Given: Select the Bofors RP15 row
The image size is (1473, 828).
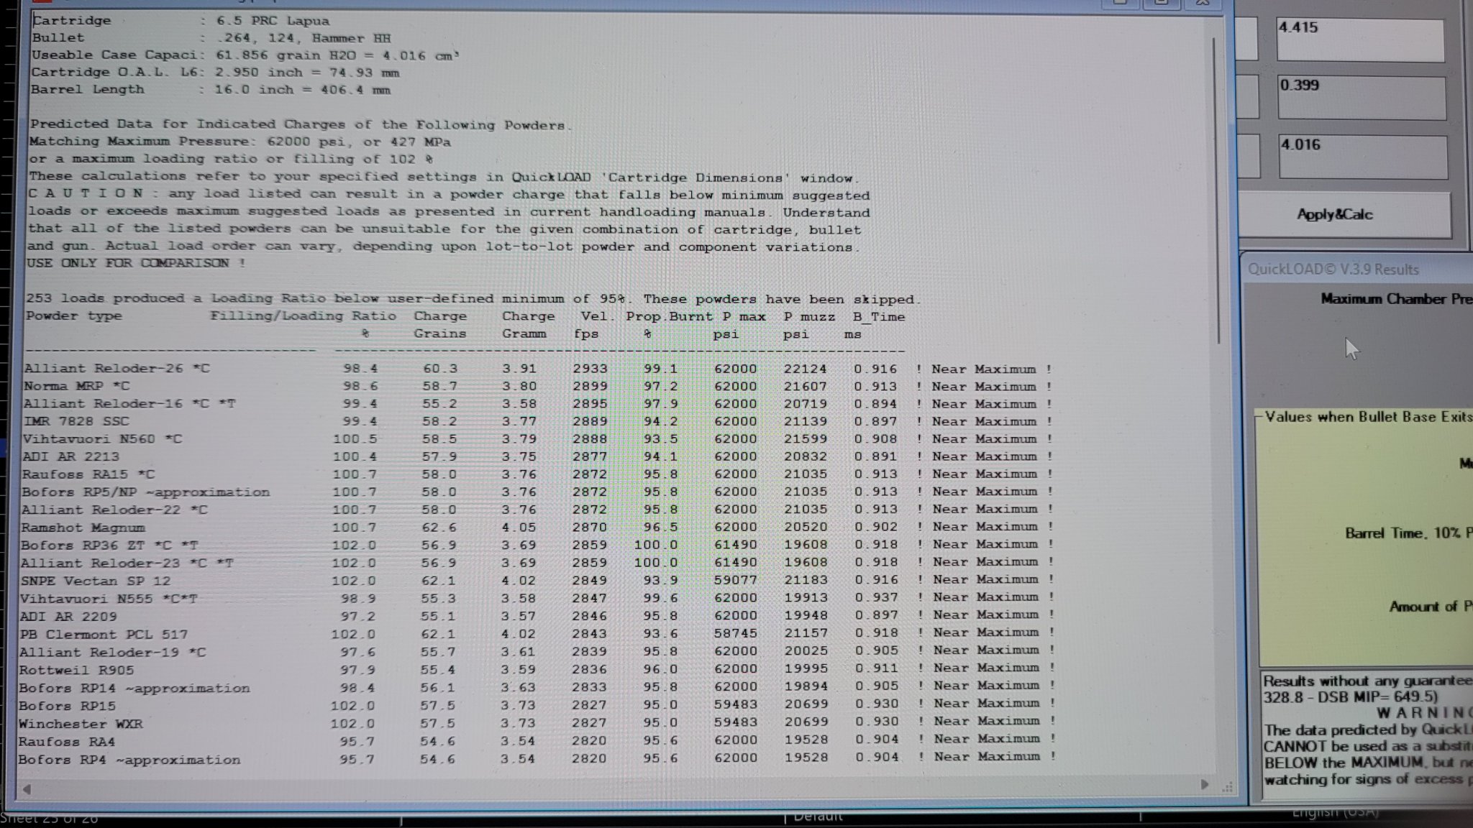Looking at the screenshot, I should (x=539, y=705).
